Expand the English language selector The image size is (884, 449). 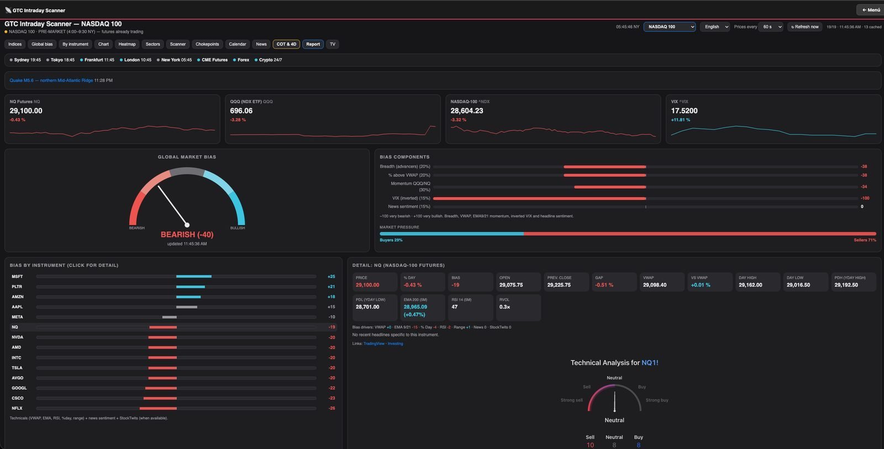pyautogui.click(x=715, y=27)
